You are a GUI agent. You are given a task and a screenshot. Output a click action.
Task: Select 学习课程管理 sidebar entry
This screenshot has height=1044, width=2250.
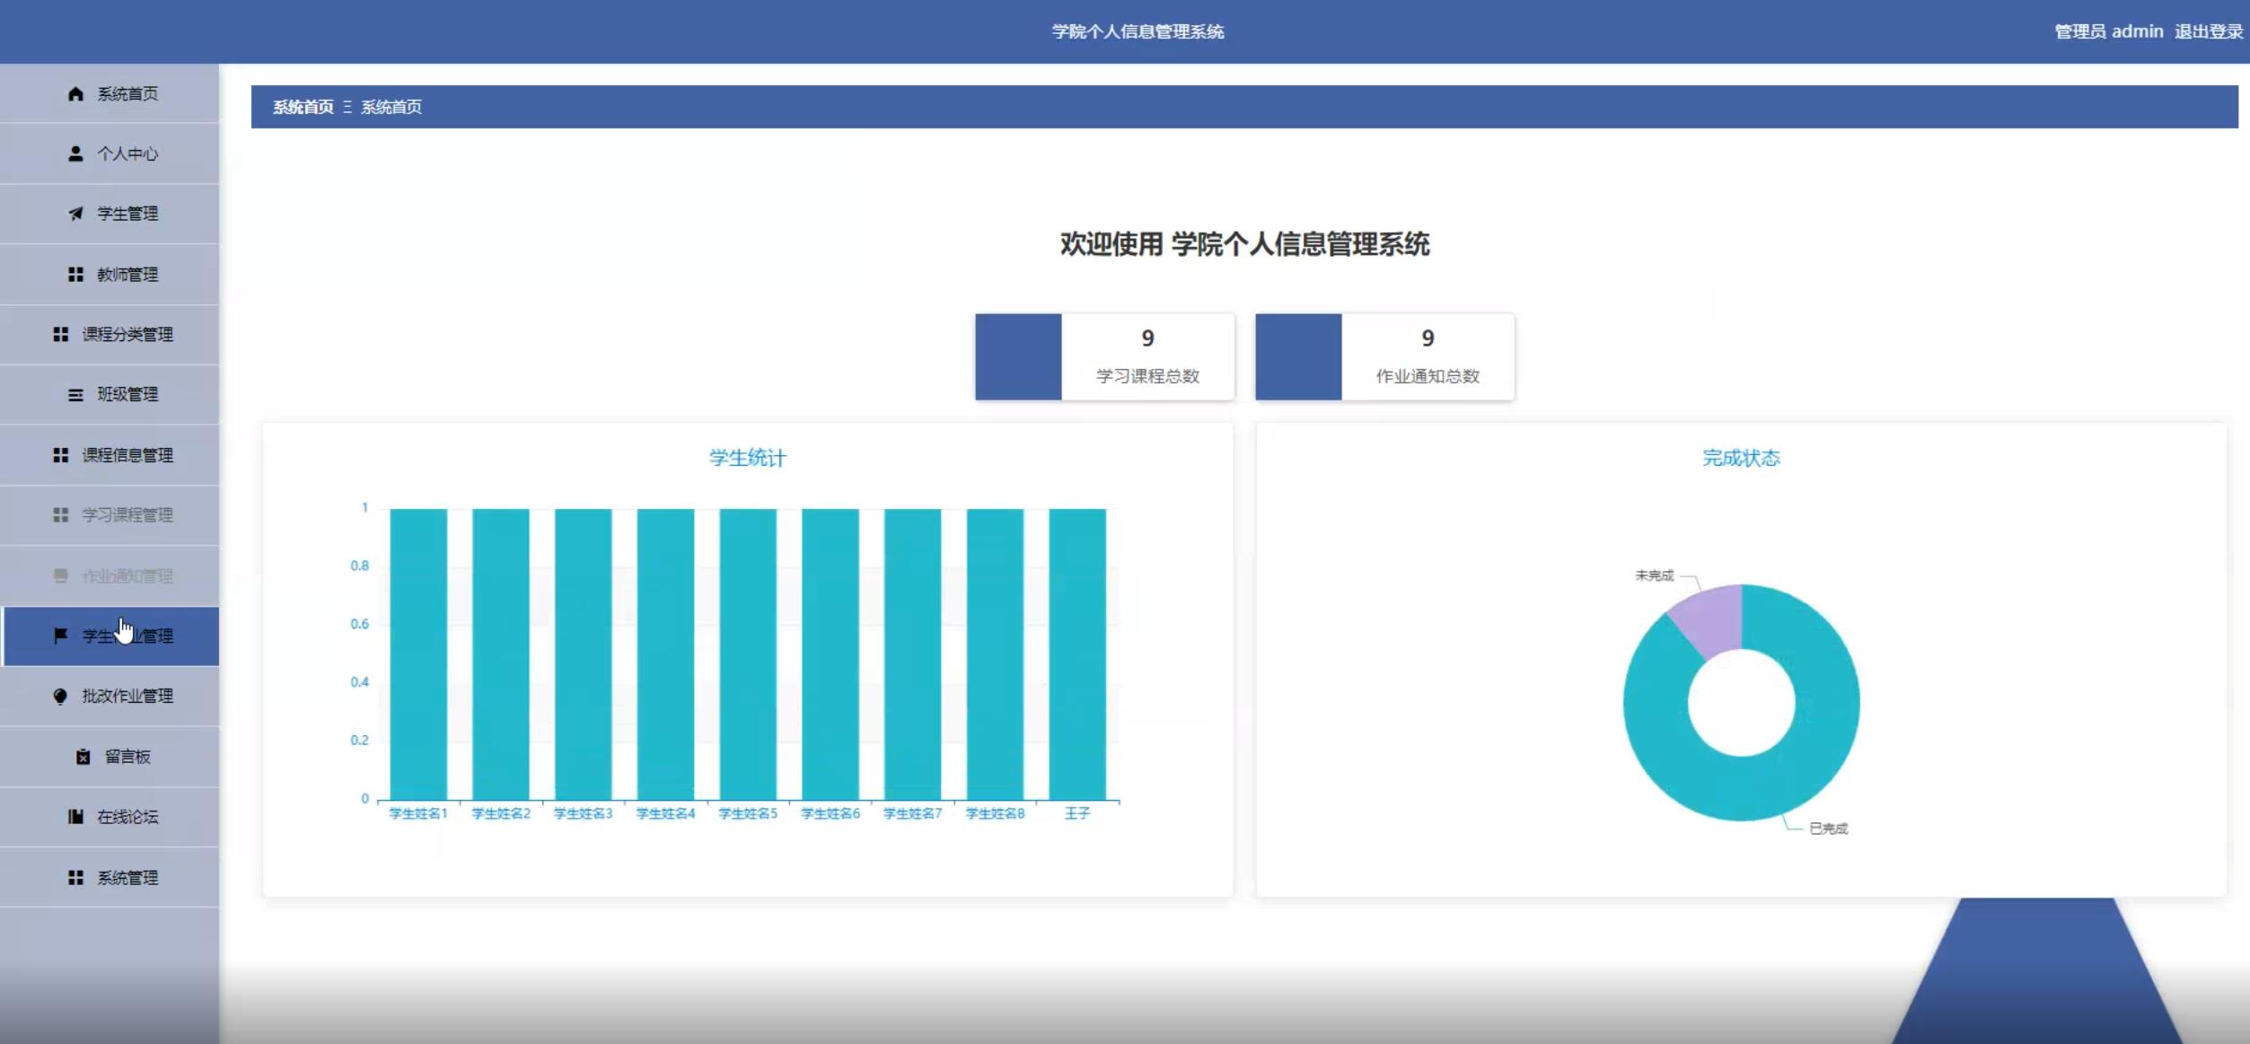coord(110,515)
